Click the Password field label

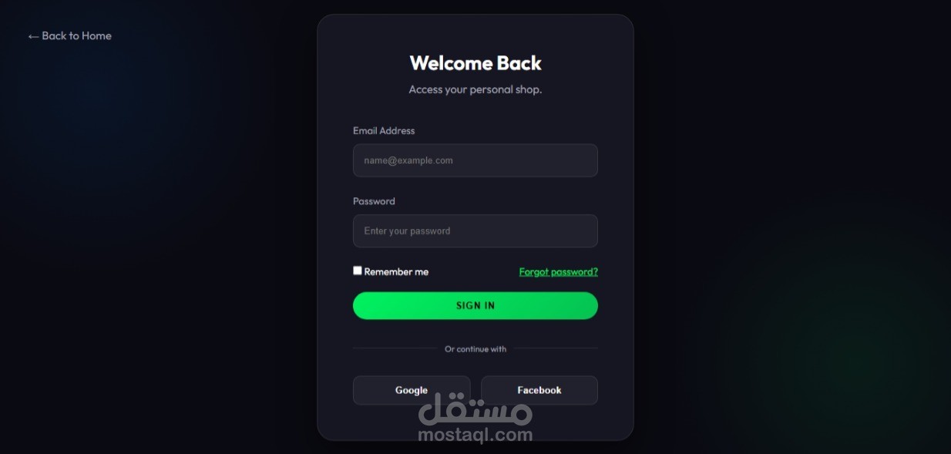tap(374, 201)
